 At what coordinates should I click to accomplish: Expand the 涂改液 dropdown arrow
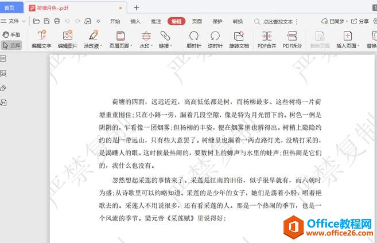tap(101, 46)
